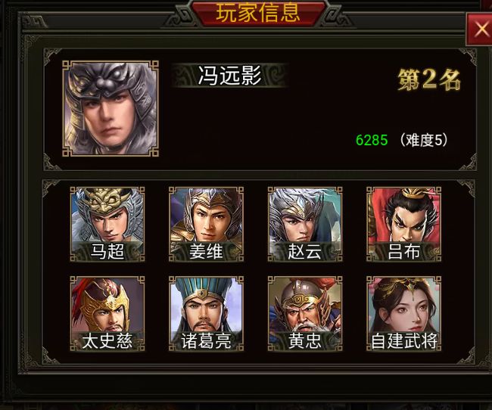Click the 诸葛亮 name caption text
The height and width of the screenshot is (410, 492).
coord(206,341)
